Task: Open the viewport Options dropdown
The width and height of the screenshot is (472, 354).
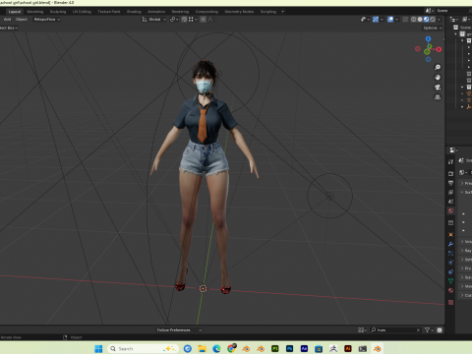Action: click(x=433, y=28)
